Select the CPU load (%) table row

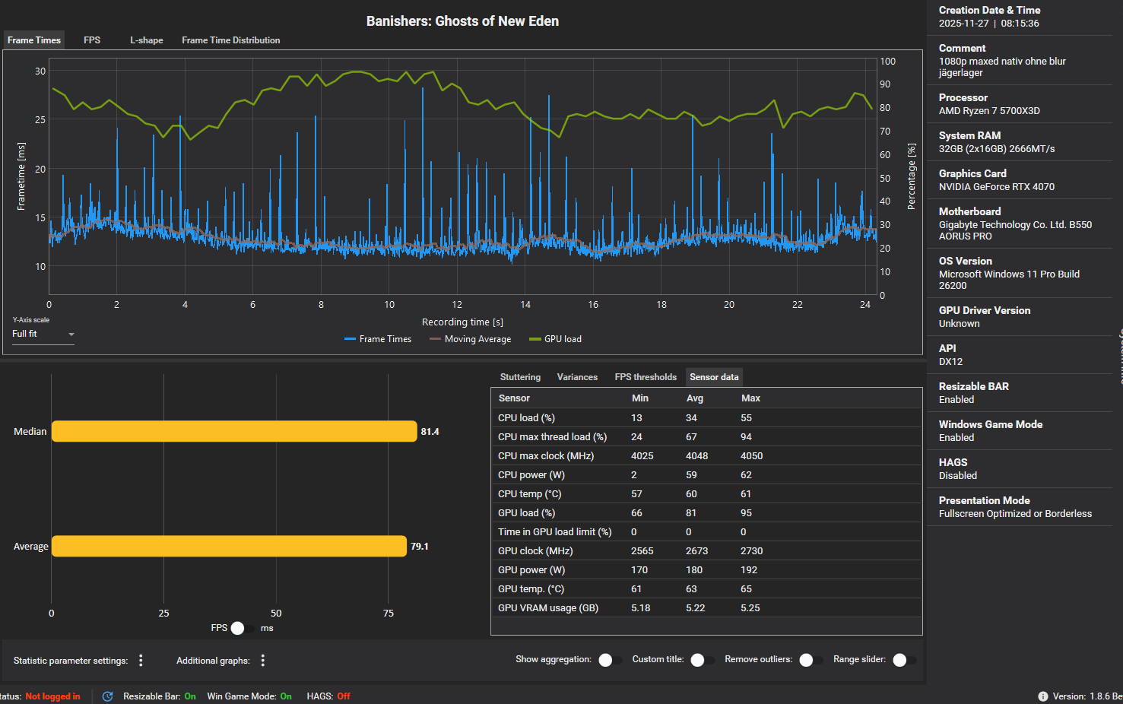point(706,418)
